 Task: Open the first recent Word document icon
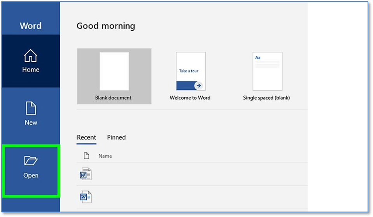pyautogui.click(x=86, y=174)
